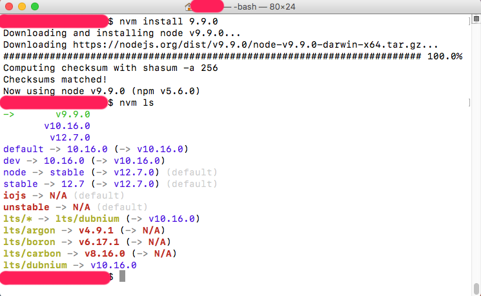This screenshot has width=481, height=296.
Task: Click the split pane icon at top right
Action: (476, 19)
